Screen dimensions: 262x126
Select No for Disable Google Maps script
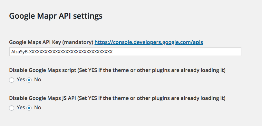tap(29, 80)
